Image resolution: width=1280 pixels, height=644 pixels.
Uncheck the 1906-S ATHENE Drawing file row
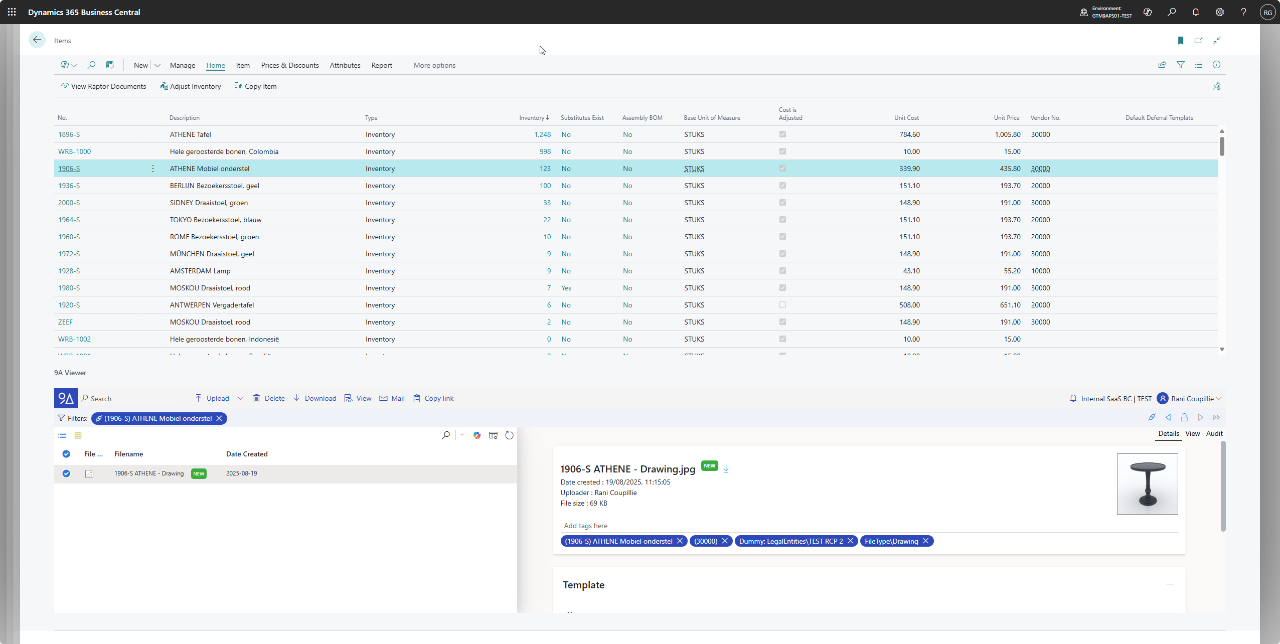pyautogui.click(x=66, y=473)
